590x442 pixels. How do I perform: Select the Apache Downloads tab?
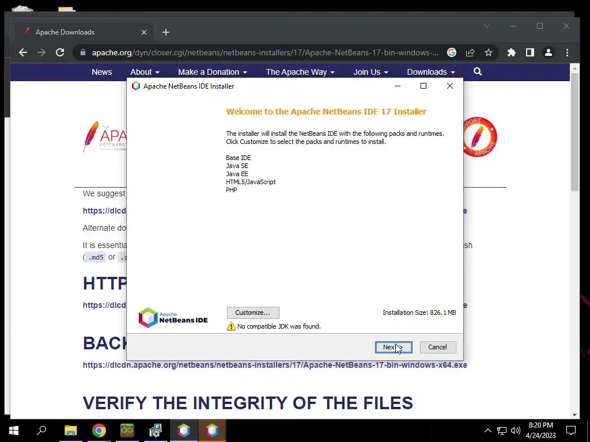(84, 32)
